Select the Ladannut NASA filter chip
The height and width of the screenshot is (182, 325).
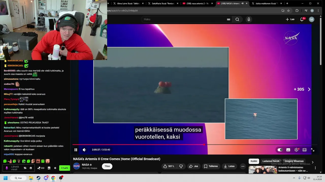[x=271, y=161]
